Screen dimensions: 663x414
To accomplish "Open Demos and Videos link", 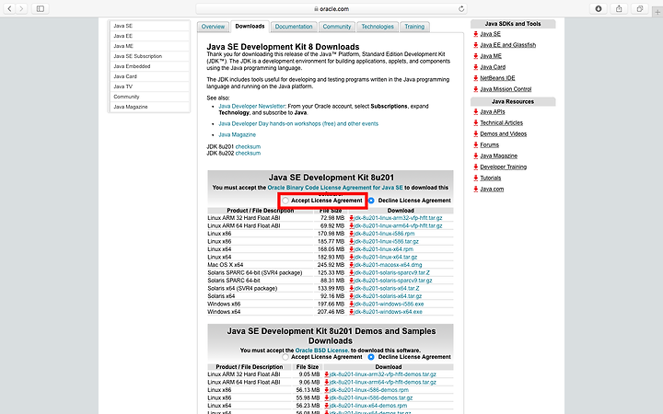I will [x=503, y=133].
